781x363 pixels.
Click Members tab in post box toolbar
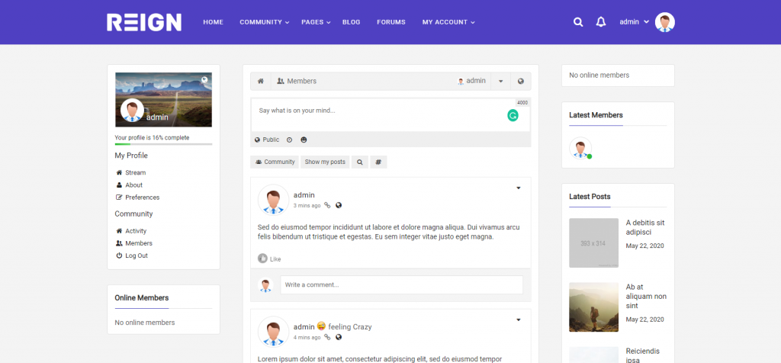click(x=297, y=81)
